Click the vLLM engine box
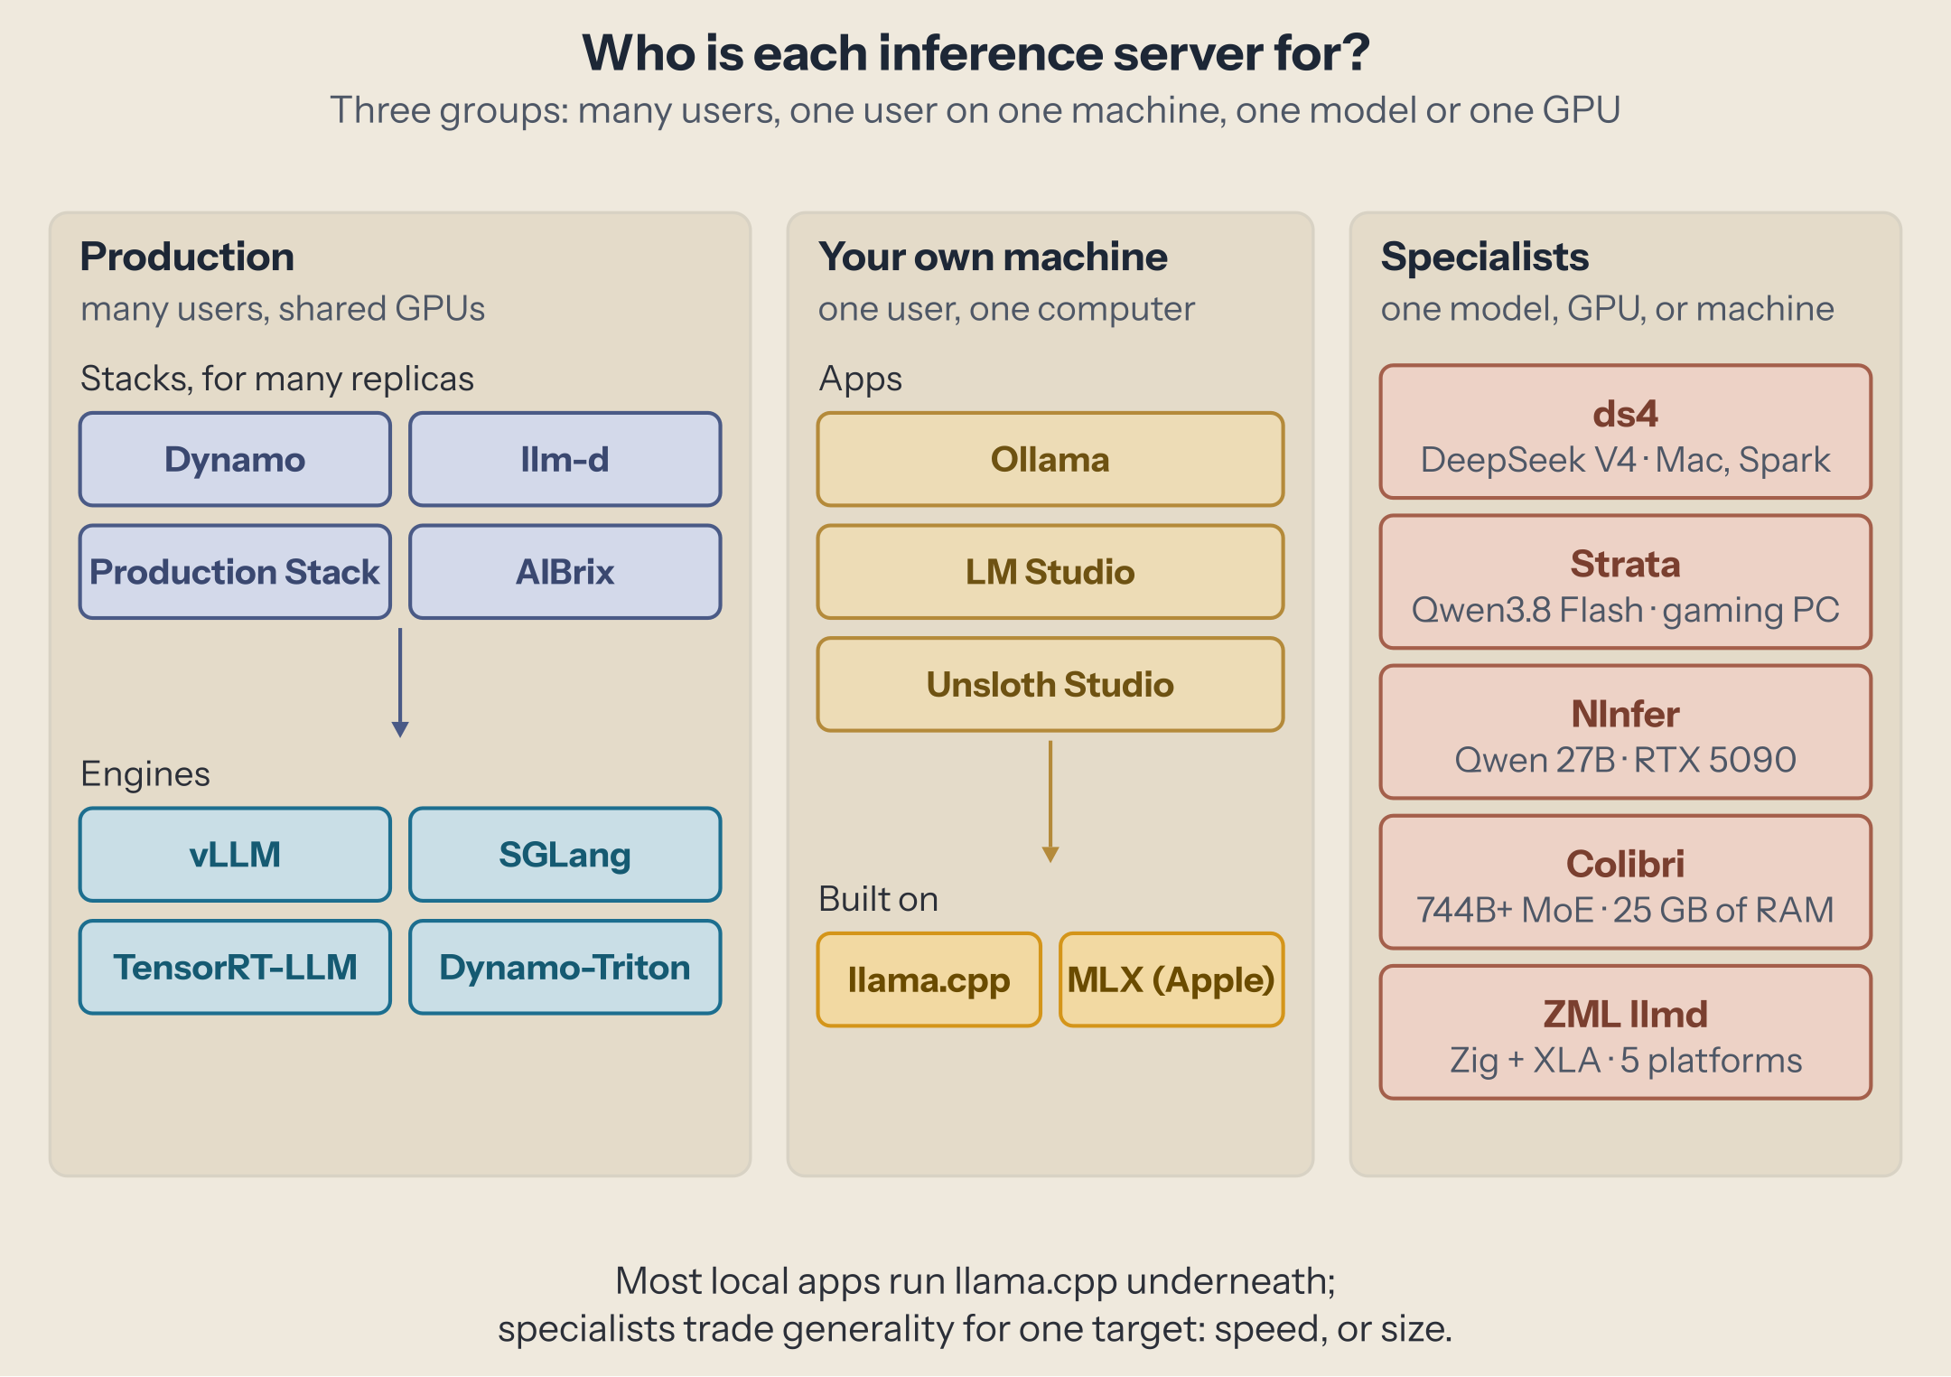The height and width of the screenshot is (1377, 1951). [x=235, y=855]
